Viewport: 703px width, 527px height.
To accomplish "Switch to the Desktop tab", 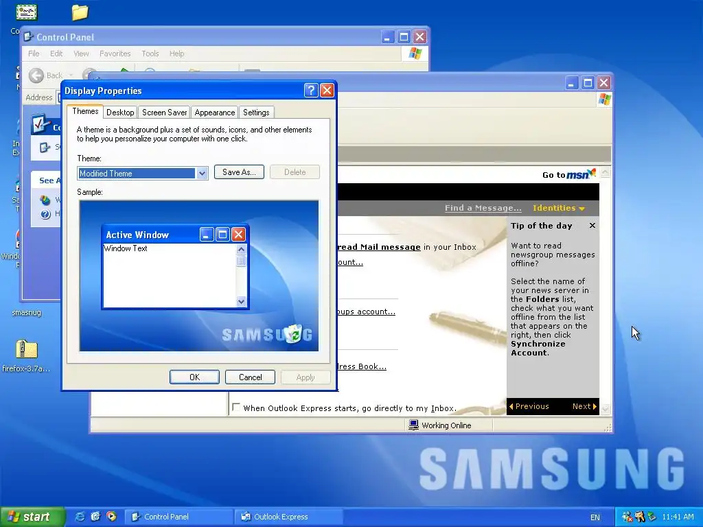I will [x=120, y=113].
